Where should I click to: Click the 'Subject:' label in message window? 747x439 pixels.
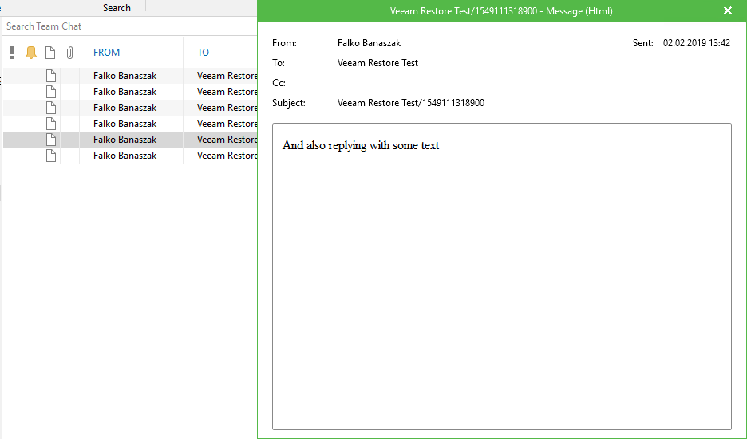click(289, 103)
